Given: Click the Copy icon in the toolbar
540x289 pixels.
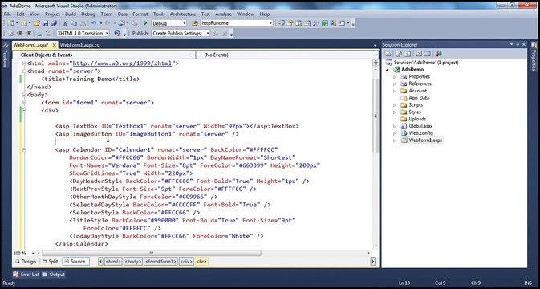Looking at the screenshot, I should [x=74, y=23].
